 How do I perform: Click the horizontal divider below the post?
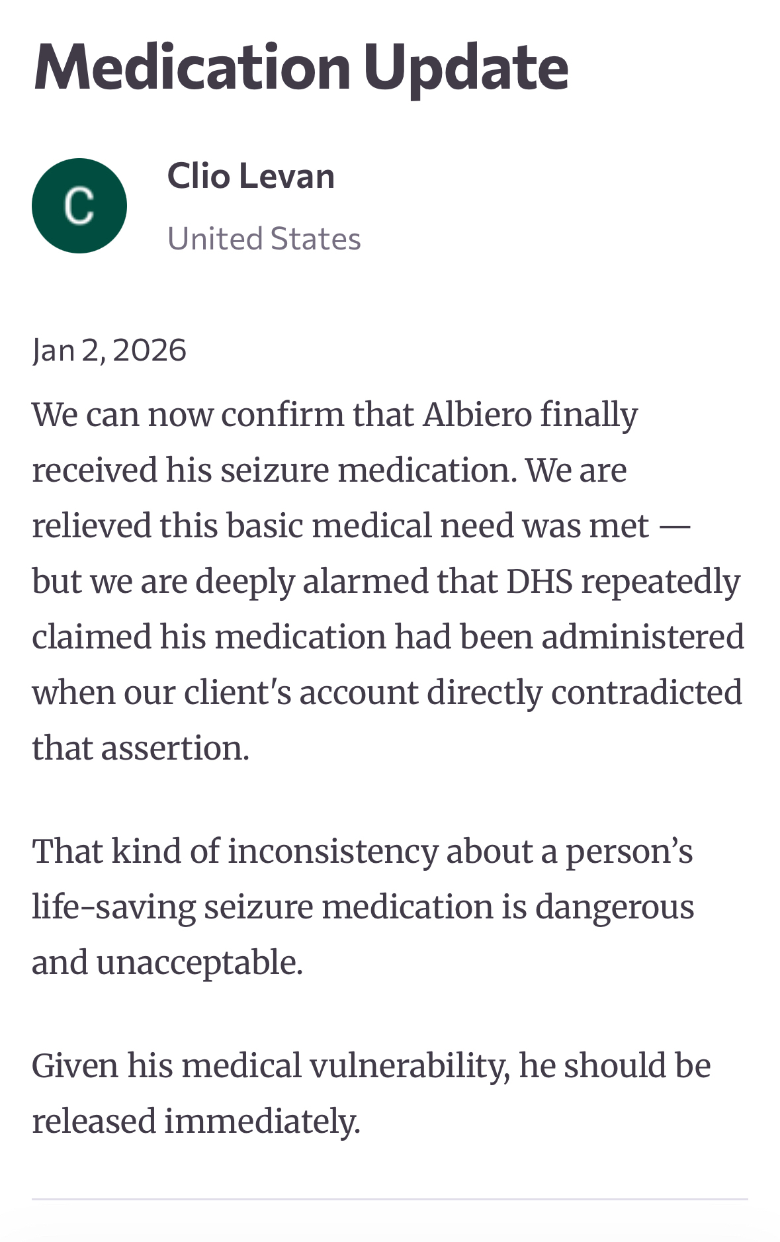[x=390, y=1199]
